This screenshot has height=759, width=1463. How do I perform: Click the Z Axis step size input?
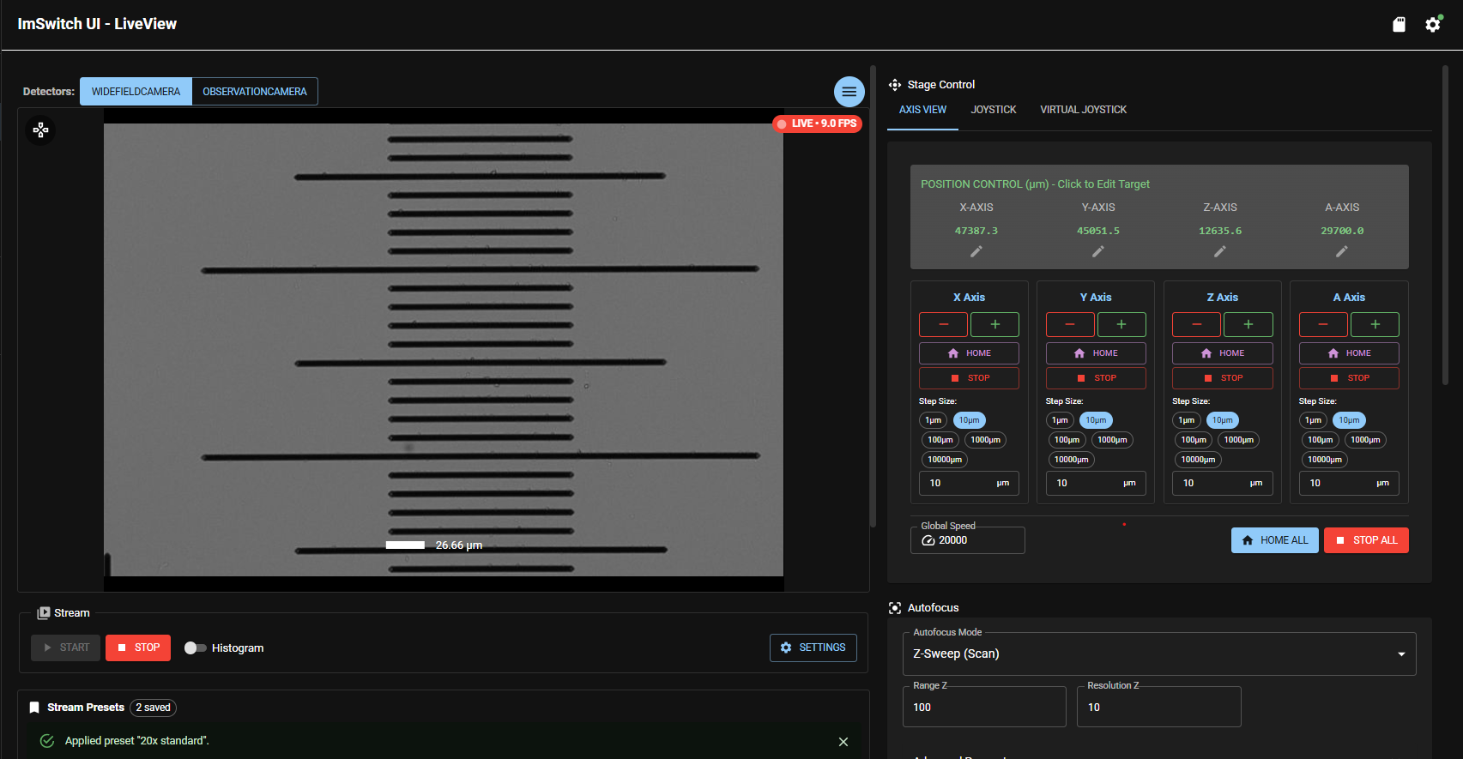(1223, 484)
